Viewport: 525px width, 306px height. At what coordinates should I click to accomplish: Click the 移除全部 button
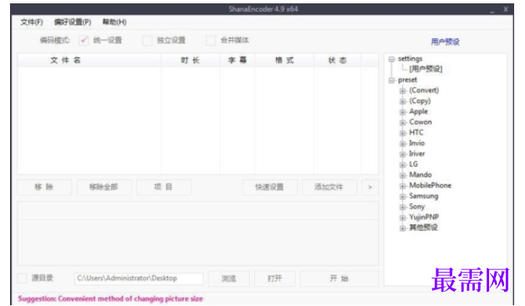tap(103, 187)
